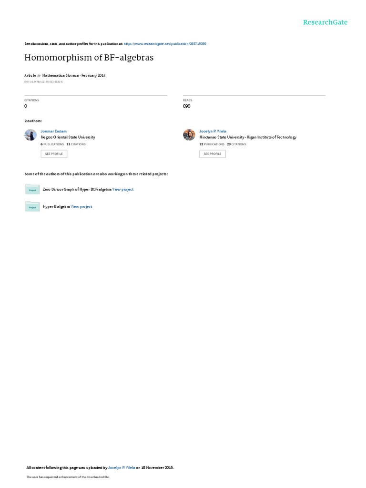Click the Mathematica Slovaca journal name
Image resolution: width=366 pixels, height=488 pixels.
click(61, 75)
